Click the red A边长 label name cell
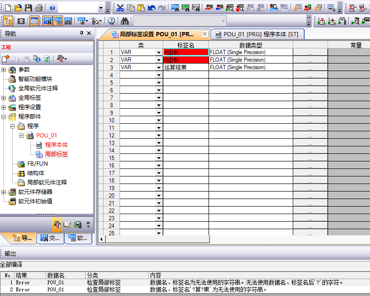 click(x=185, y=53)
